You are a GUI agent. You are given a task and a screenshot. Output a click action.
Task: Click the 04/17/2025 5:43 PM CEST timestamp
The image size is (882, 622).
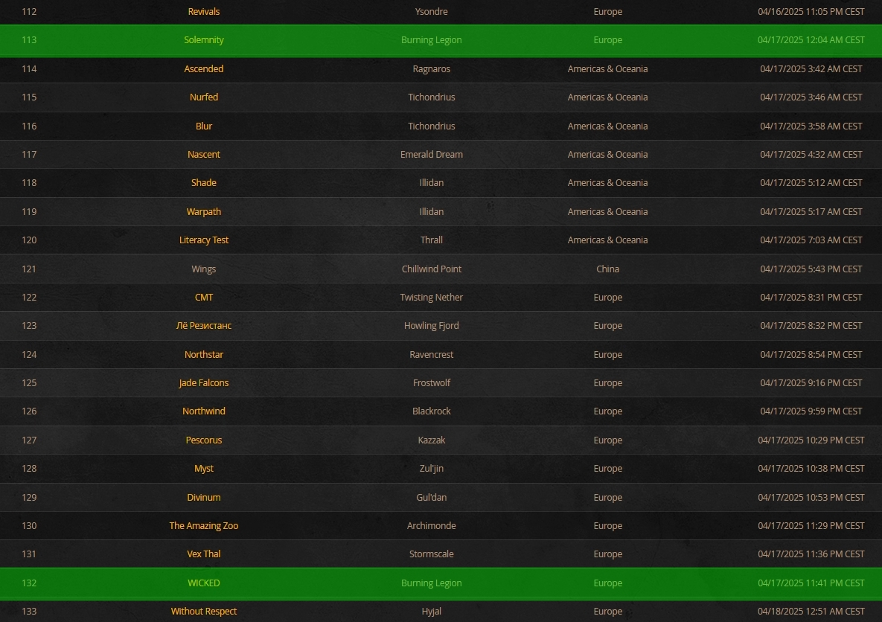coord(811,269)
